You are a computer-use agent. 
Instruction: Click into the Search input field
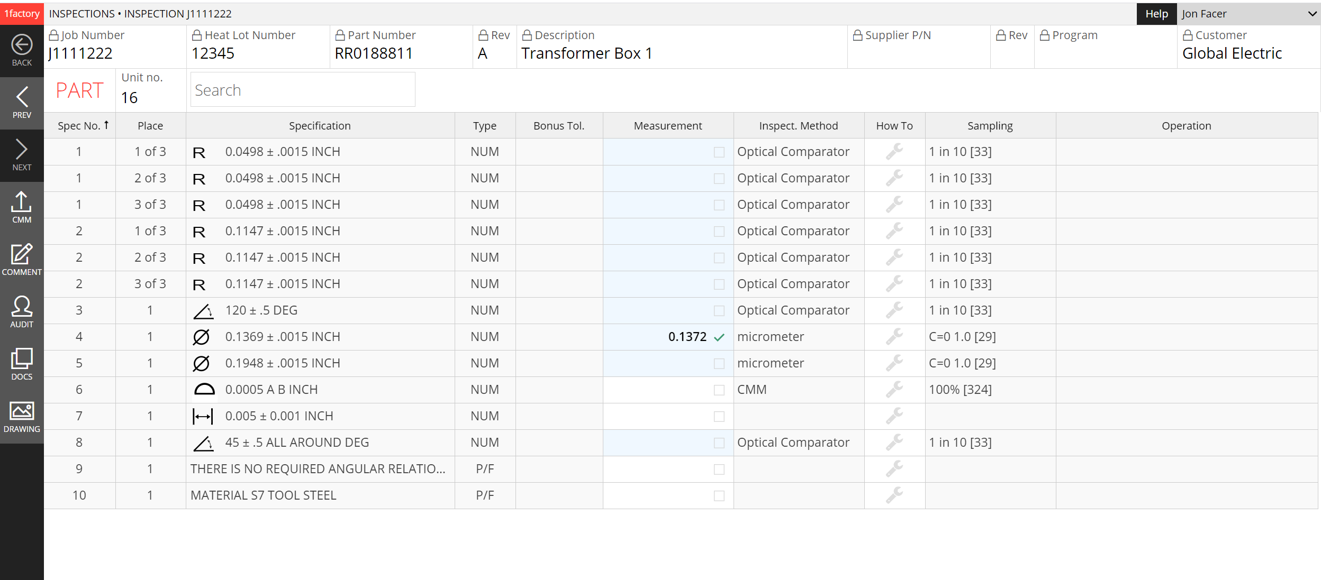302,90
